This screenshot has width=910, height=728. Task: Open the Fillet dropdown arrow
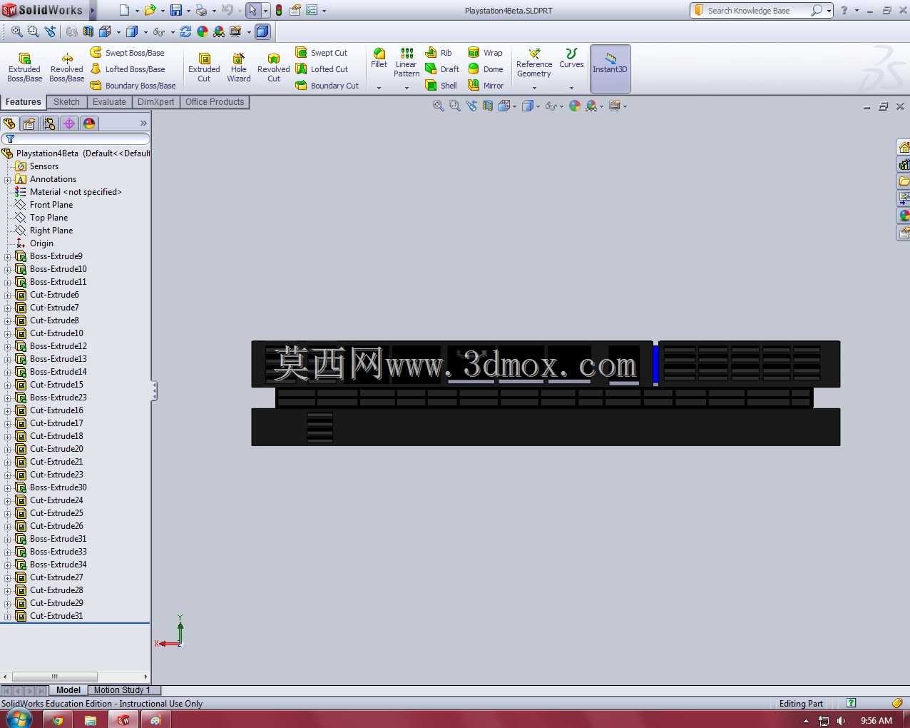coord(379,88)
